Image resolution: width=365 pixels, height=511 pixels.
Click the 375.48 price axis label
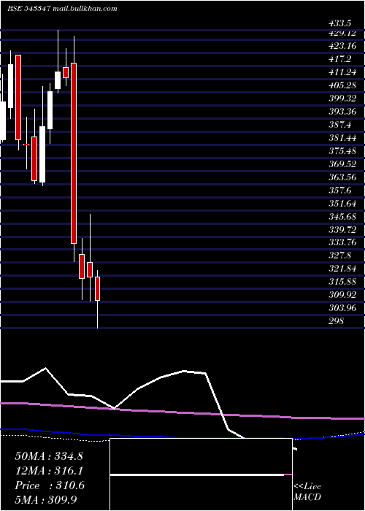[x=342, y=151]
